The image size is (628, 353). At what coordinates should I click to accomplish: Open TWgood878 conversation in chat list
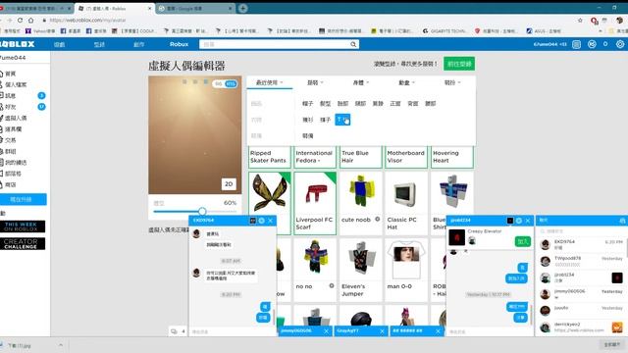[x=581, y=262]
